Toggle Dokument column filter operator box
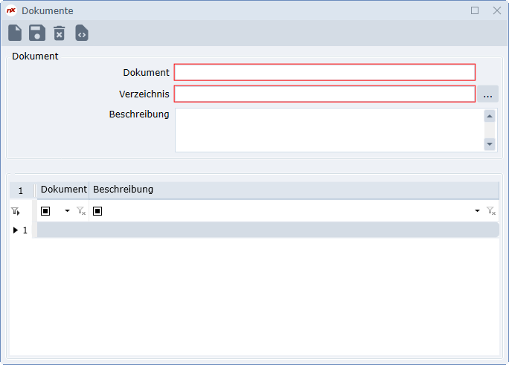The width and height of the screenshot is (509, 365). click(x=45, y=211)
